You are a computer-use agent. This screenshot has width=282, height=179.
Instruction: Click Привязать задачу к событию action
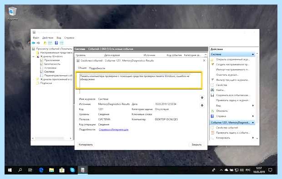(x=233, y=133)
